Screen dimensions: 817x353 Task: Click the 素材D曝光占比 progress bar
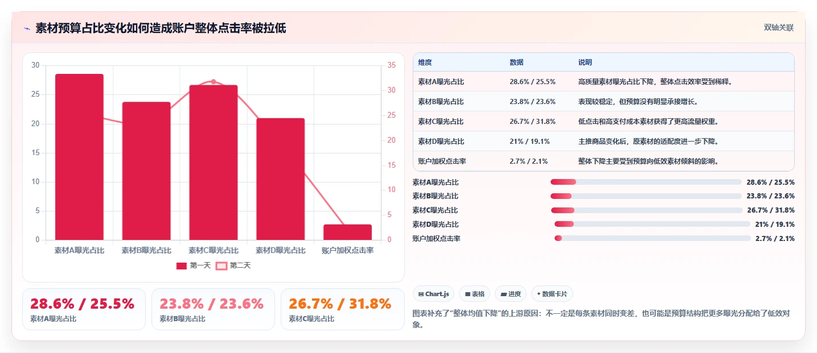tap(652, 225)
